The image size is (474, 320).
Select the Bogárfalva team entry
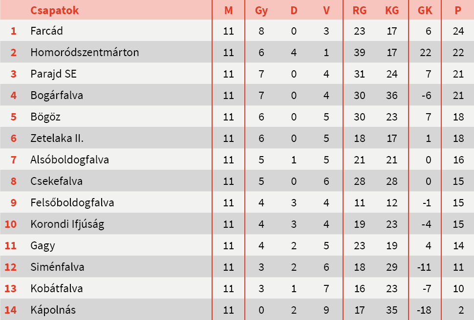[x=57, y=95]
